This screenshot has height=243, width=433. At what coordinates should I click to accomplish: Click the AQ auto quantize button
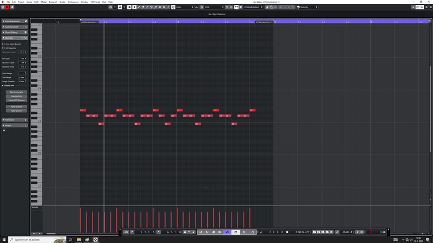[126, 232]
